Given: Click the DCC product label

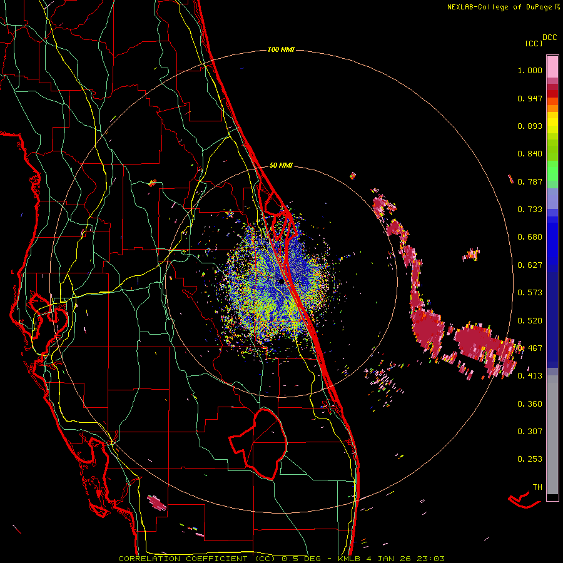Looking at the screenshot, I should (x=550, y=38).
